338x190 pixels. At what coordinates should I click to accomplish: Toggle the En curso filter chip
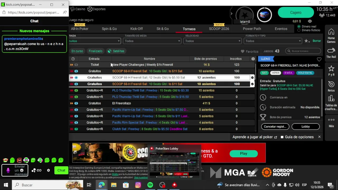coord(77,51)
